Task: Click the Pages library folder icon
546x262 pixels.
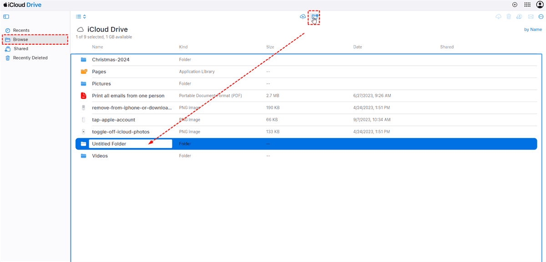Action: click(x=84, y=72)
